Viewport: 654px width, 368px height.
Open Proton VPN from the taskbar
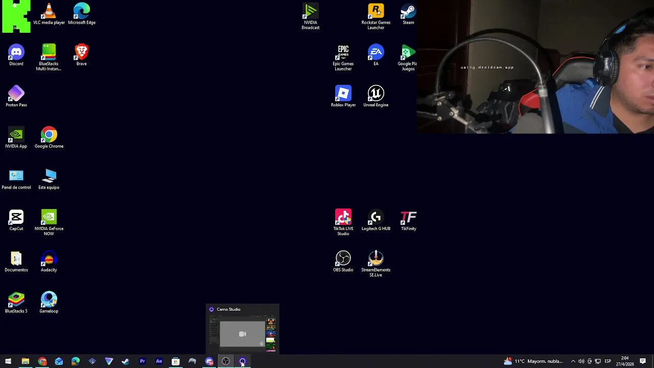click(x=109, y=361)
